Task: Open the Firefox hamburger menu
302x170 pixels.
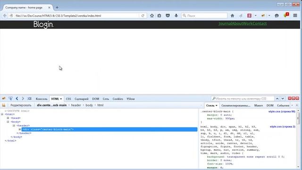Action: pos(295,16)
